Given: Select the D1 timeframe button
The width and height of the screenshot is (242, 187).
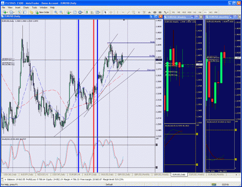Looking at the screenshot, I should coord(206,12).
